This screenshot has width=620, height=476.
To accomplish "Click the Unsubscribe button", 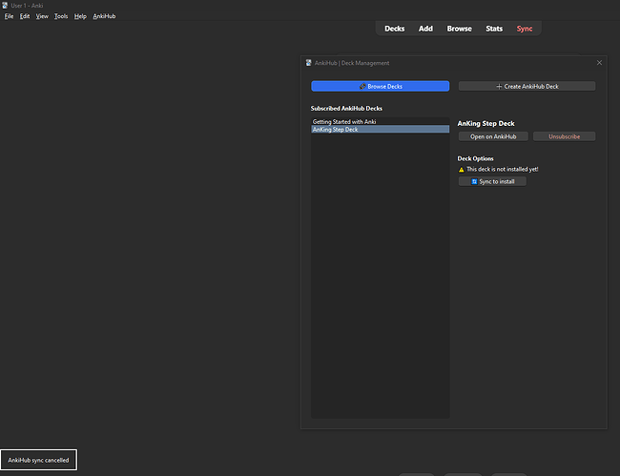I will [x=564, y=136].
